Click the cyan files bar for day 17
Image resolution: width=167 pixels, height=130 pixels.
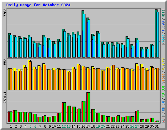tap(89, 38)
